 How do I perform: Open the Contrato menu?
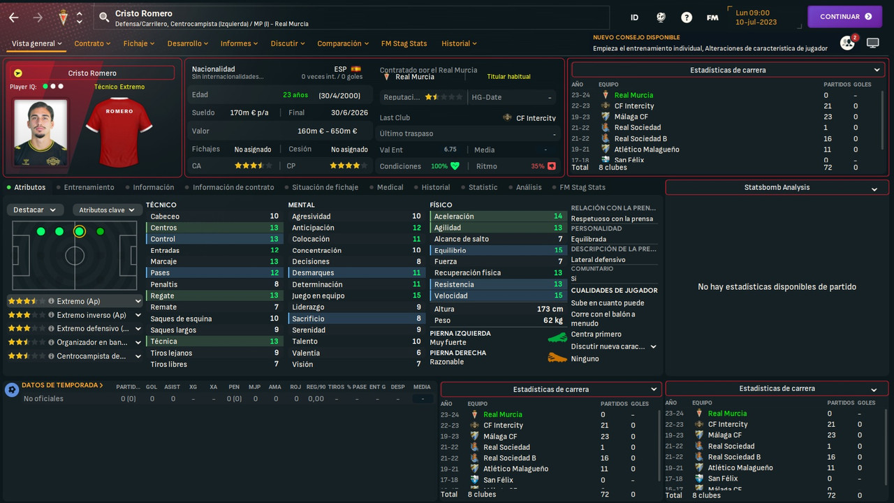[x=93, y=43]
